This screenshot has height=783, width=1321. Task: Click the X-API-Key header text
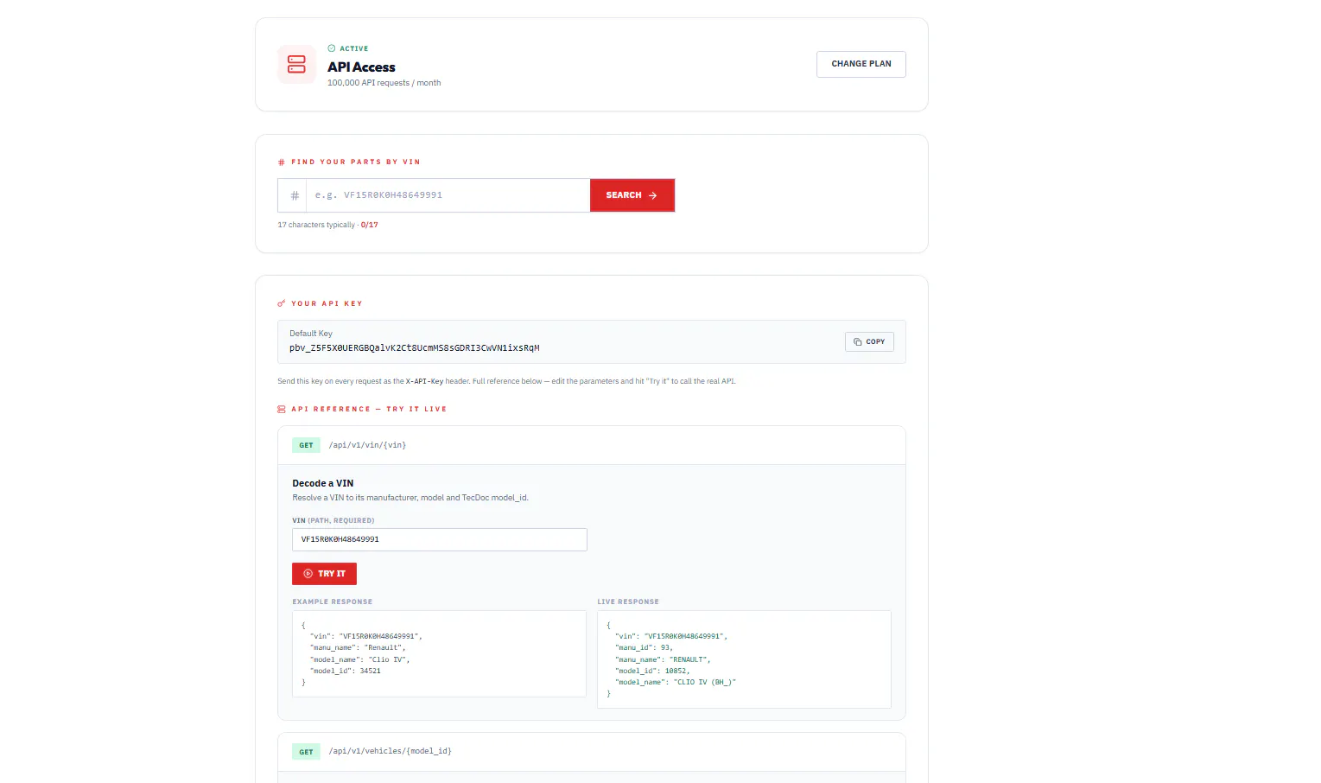(424, 381)
